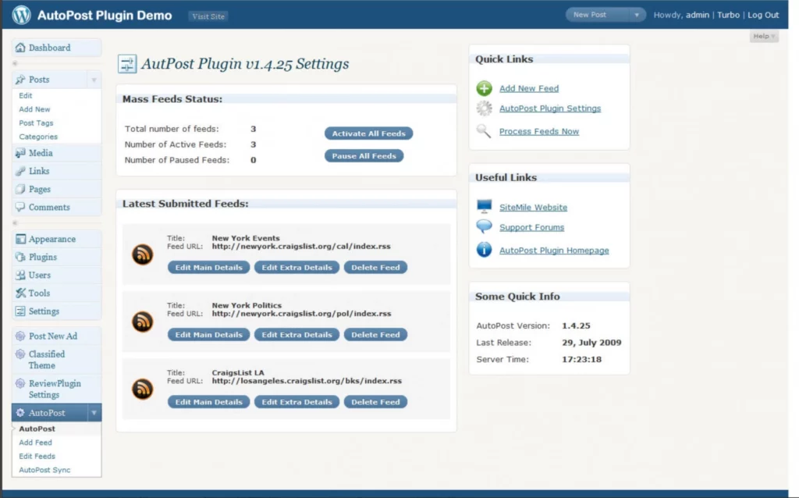Click the RSS icon beside the New York Events feed

pos(142,253)
